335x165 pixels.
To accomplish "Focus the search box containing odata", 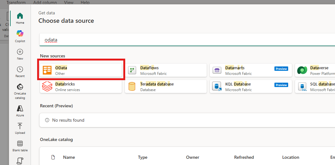I will coord(187,40).
